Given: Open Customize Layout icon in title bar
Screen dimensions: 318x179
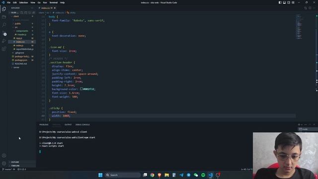Looking at the screenshot, I should (293, 2).
